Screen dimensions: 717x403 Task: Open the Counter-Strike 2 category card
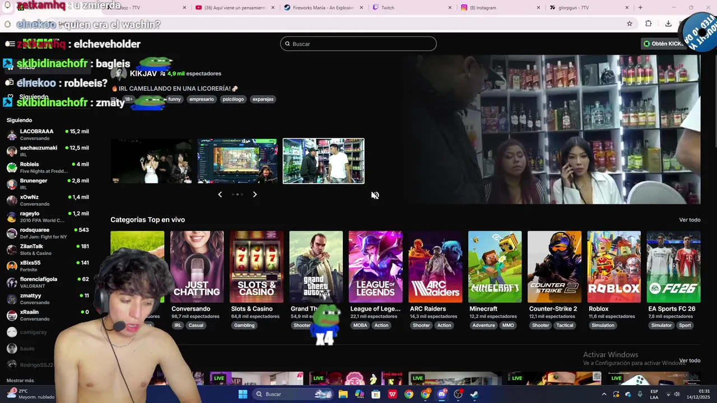(555, 266)
